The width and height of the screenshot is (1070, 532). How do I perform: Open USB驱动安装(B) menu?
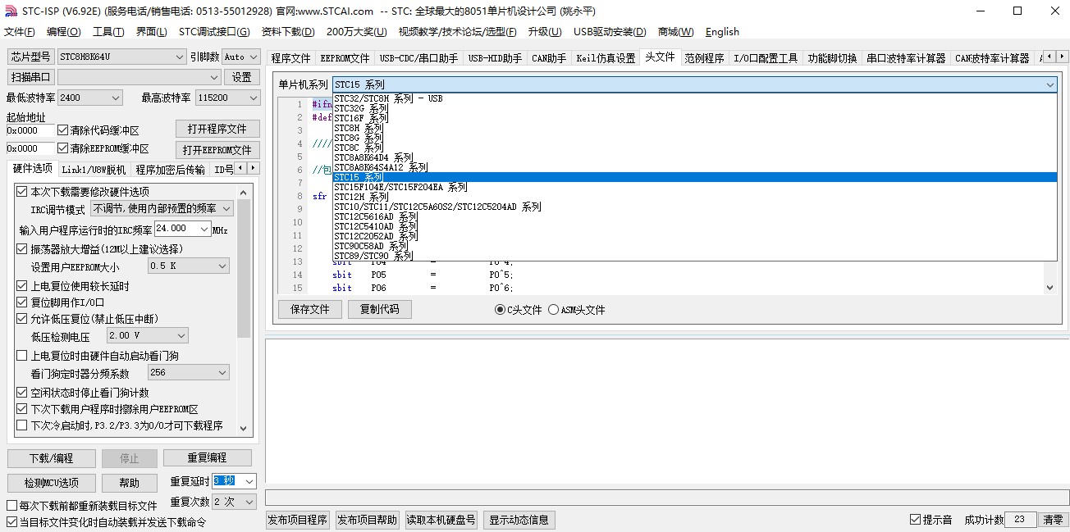pos(610,32)
